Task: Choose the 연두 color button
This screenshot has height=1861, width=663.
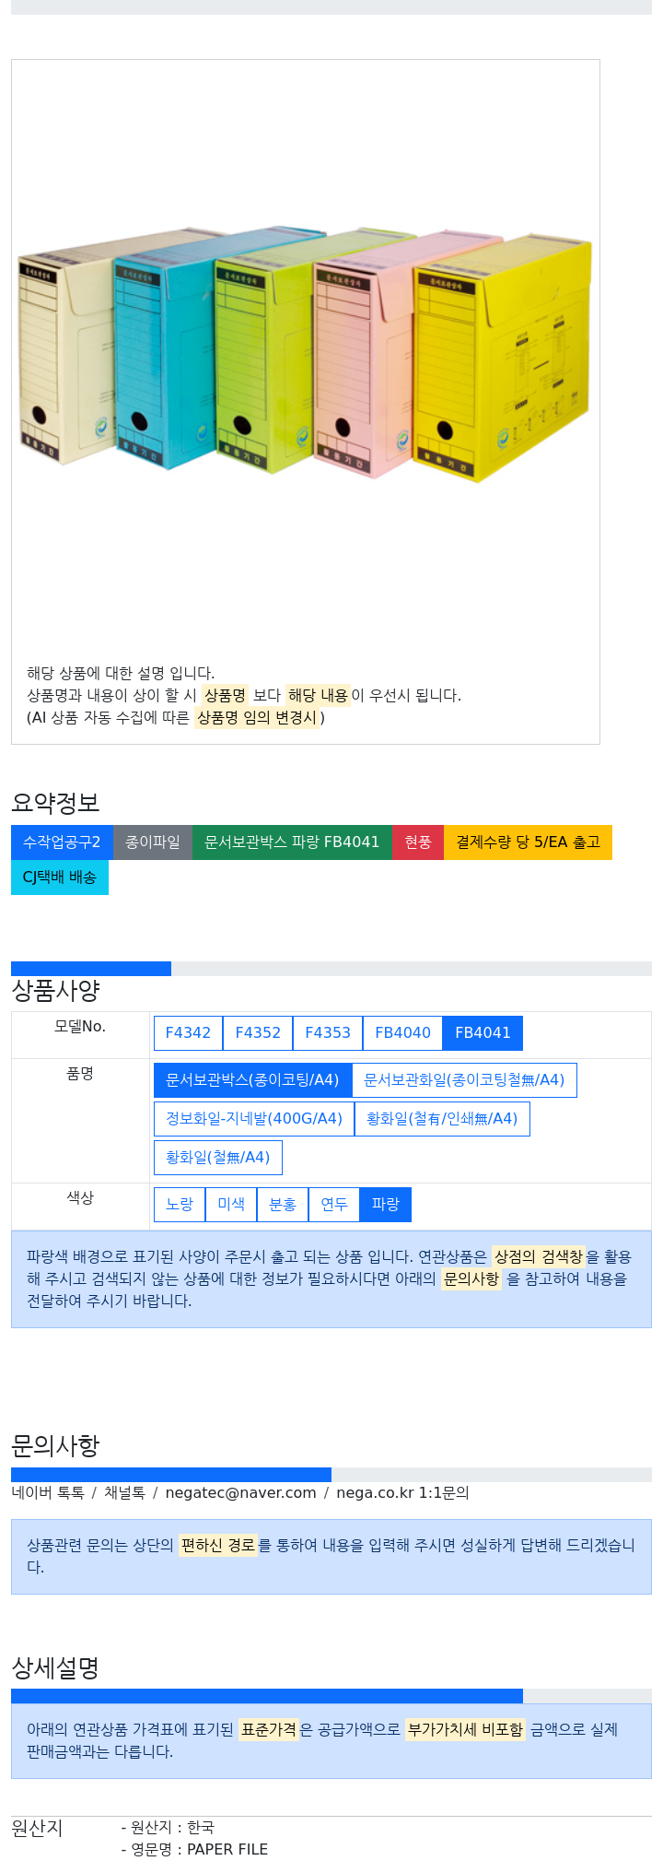Action: coord(334,1204)
